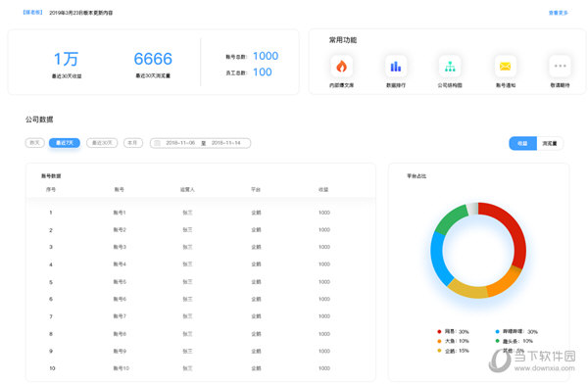
Task: Click the 员工总数 value 100
Action: [x=262, y=72]
